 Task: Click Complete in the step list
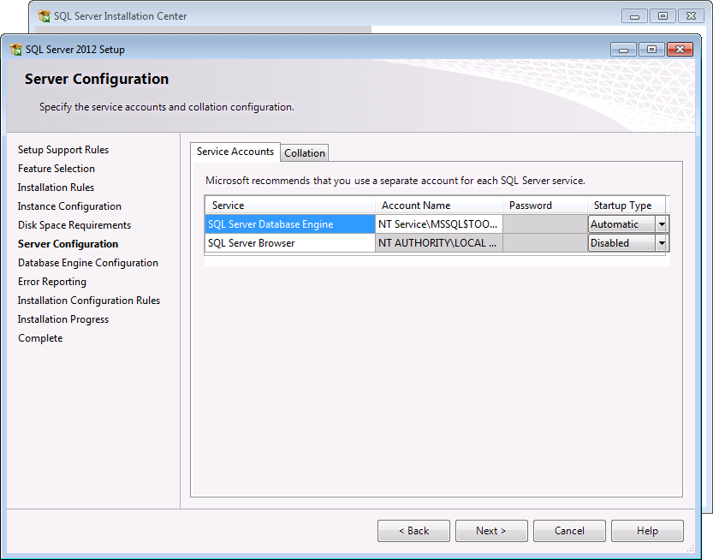pos(40,338)
